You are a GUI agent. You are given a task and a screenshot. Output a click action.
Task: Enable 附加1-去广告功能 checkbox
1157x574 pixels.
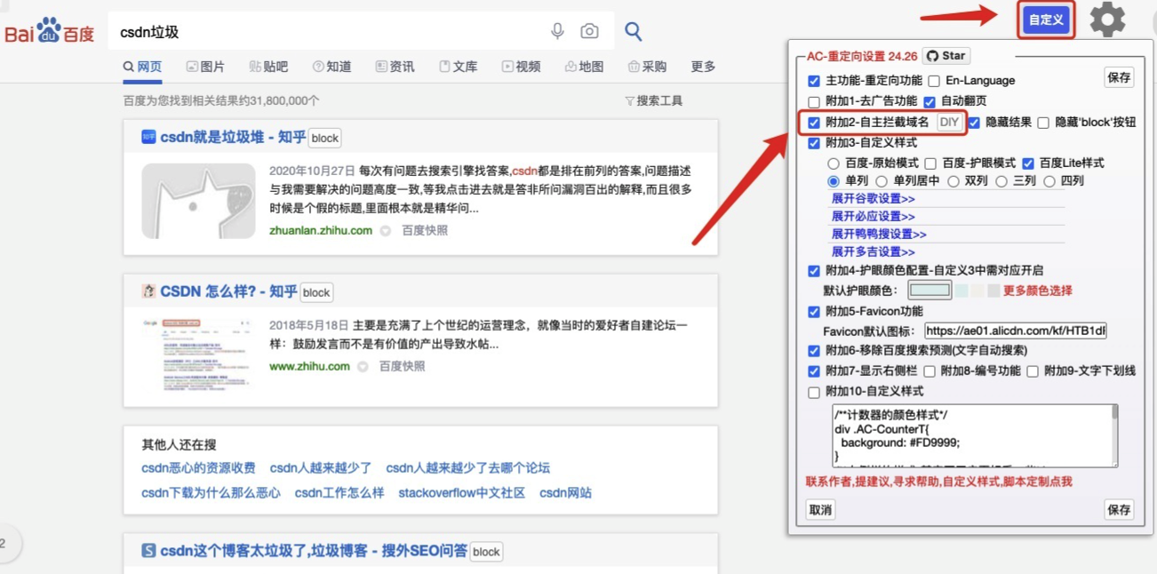[x=814, y=102]
